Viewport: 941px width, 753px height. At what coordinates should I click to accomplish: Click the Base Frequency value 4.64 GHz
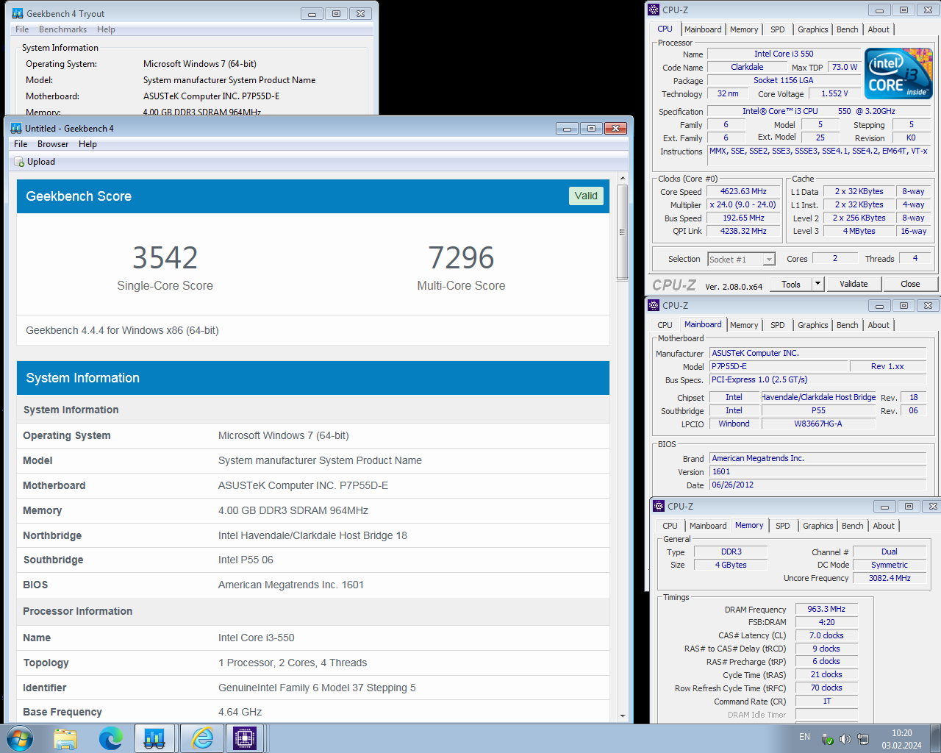click(x=240, y=712)
